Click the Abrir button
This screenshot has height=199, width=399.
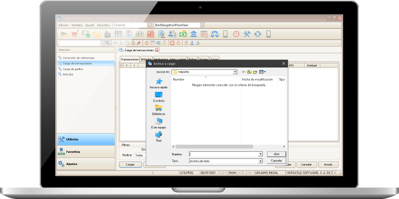coord(276,154)
